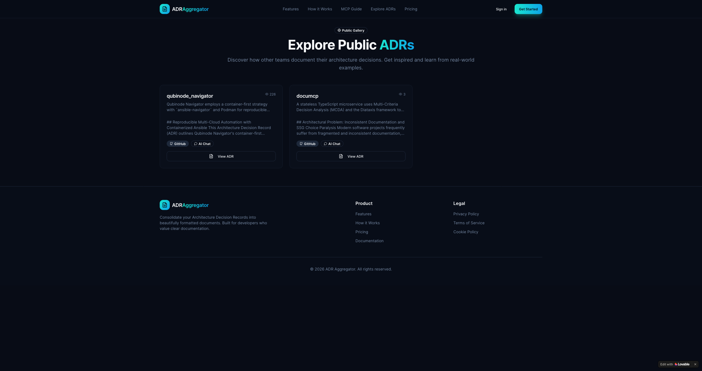Click the footer ADR Aggregator logo icon
This screenshot has width=702, height=371.
165,205
